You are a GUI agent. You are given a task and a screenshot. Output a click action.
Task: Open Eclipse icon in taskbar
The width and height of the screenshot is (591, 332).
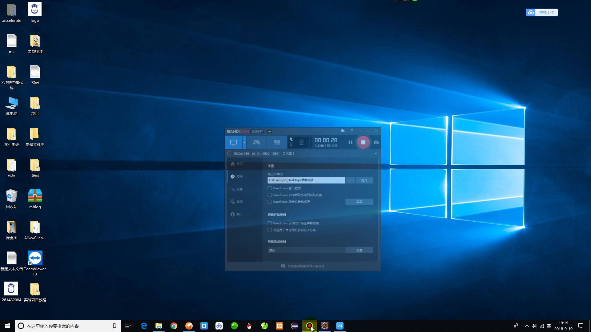295,326
